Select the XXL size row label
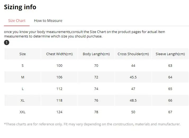Image resolution: width=189 pixels, height=138 pixels. click(x=23, y=112)
